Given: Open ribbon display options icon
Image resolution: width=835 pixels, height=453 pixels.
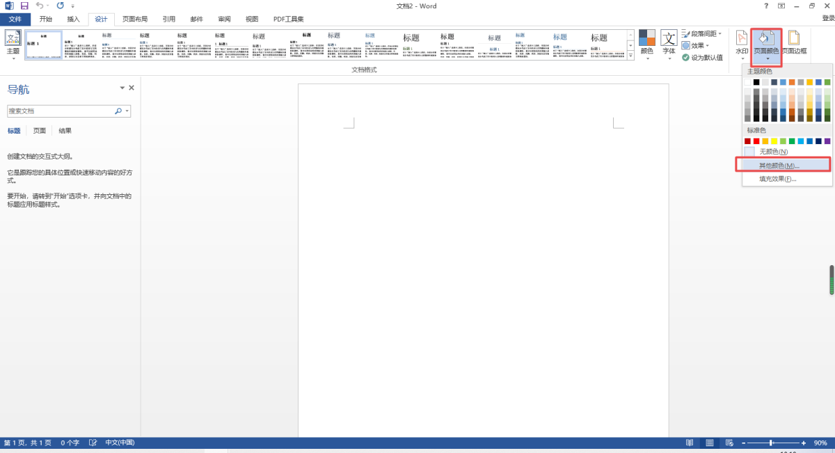Looking at the screenshot, I should click(781, 6).
